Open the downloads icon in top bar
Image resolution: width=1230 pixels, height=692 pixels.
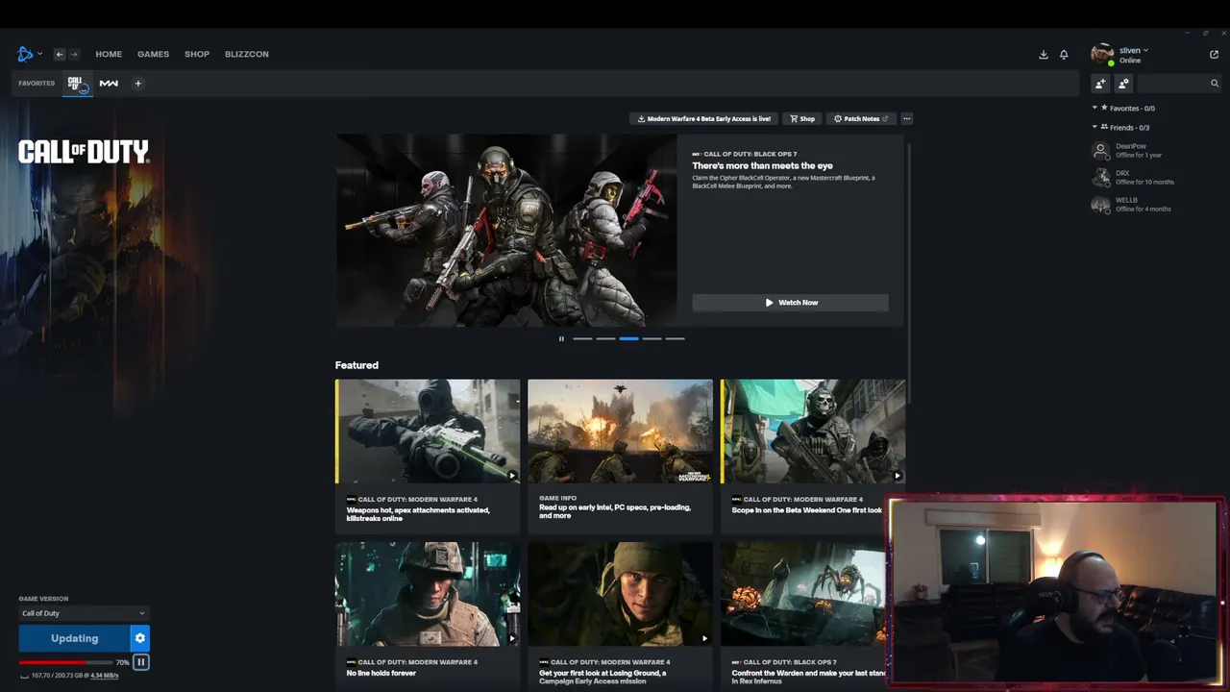1044,55
